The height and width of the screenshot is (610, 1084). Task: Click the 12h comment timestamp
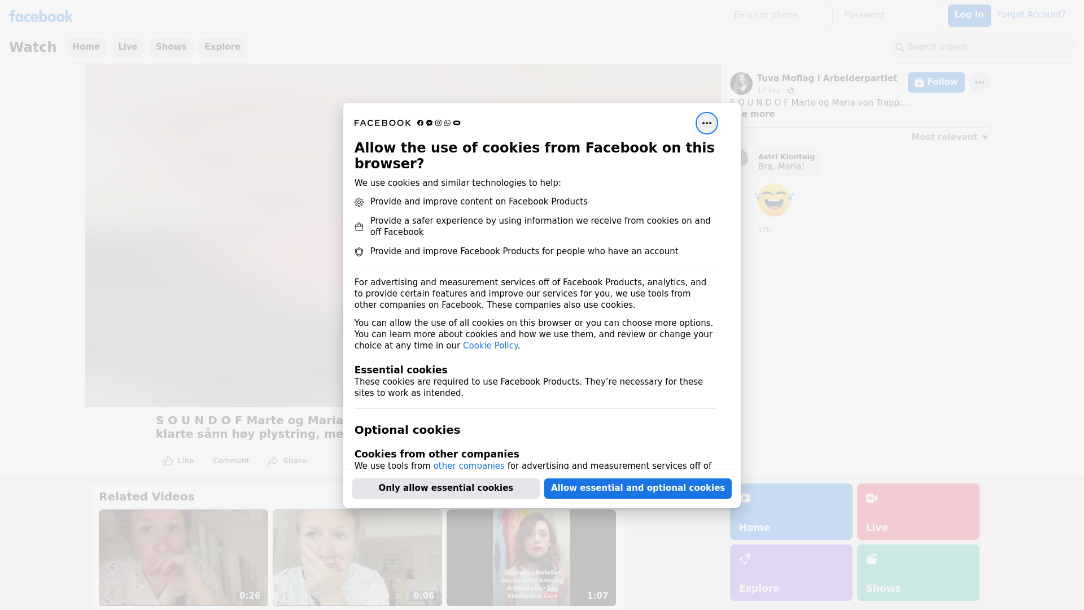click(764, 230)
